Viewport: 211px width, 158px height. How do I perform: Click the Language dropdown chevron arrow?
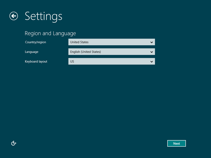pyautogui.click(x=151, y=52)
